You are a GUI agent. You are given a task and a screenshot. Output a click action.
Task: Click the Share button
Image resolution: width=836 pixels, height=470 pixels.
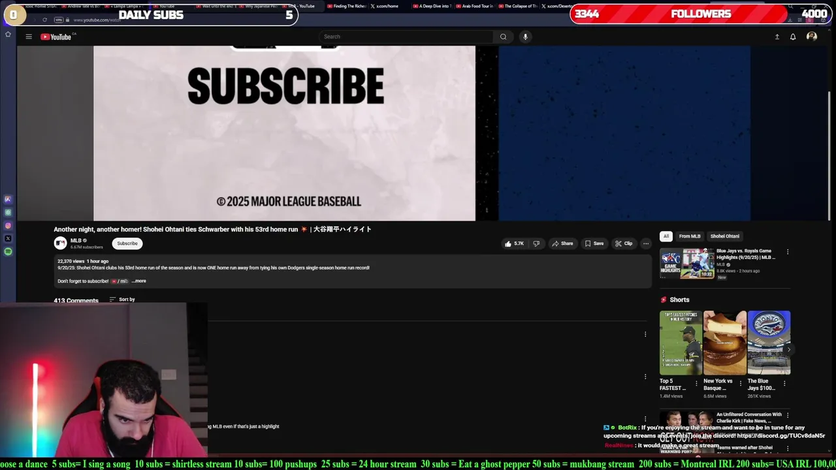coord(562,243)
